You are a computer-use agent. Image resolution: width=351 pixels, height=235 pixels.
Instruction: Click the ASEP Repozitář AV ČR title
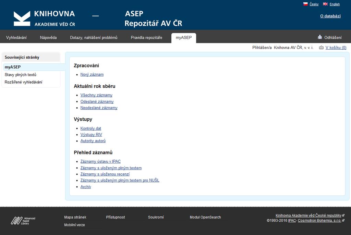[x=153, y=18]
